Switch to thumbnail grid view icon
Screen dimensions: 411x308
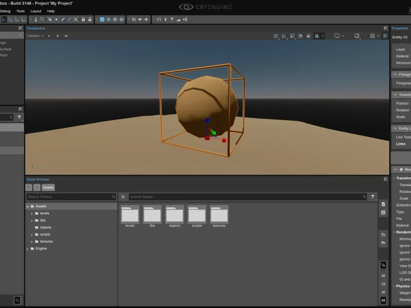(x=383, y=300)
